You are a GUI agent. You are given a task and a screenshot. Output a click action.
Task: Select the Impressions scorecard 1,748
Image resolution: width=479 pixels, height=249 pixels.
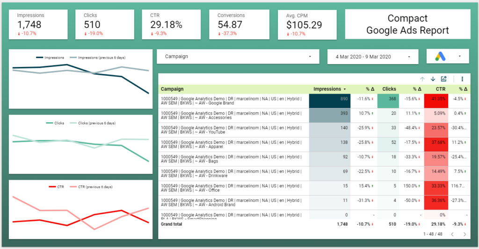tap(38, 24)
